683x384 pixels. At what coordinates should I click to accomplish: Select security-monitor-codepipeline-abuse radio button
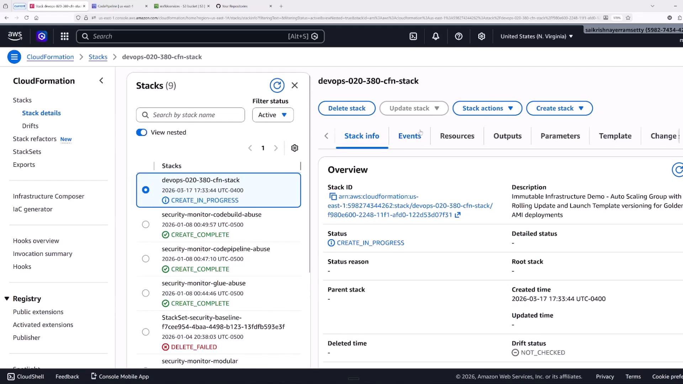pyautogui.click(x=145, y=259)
